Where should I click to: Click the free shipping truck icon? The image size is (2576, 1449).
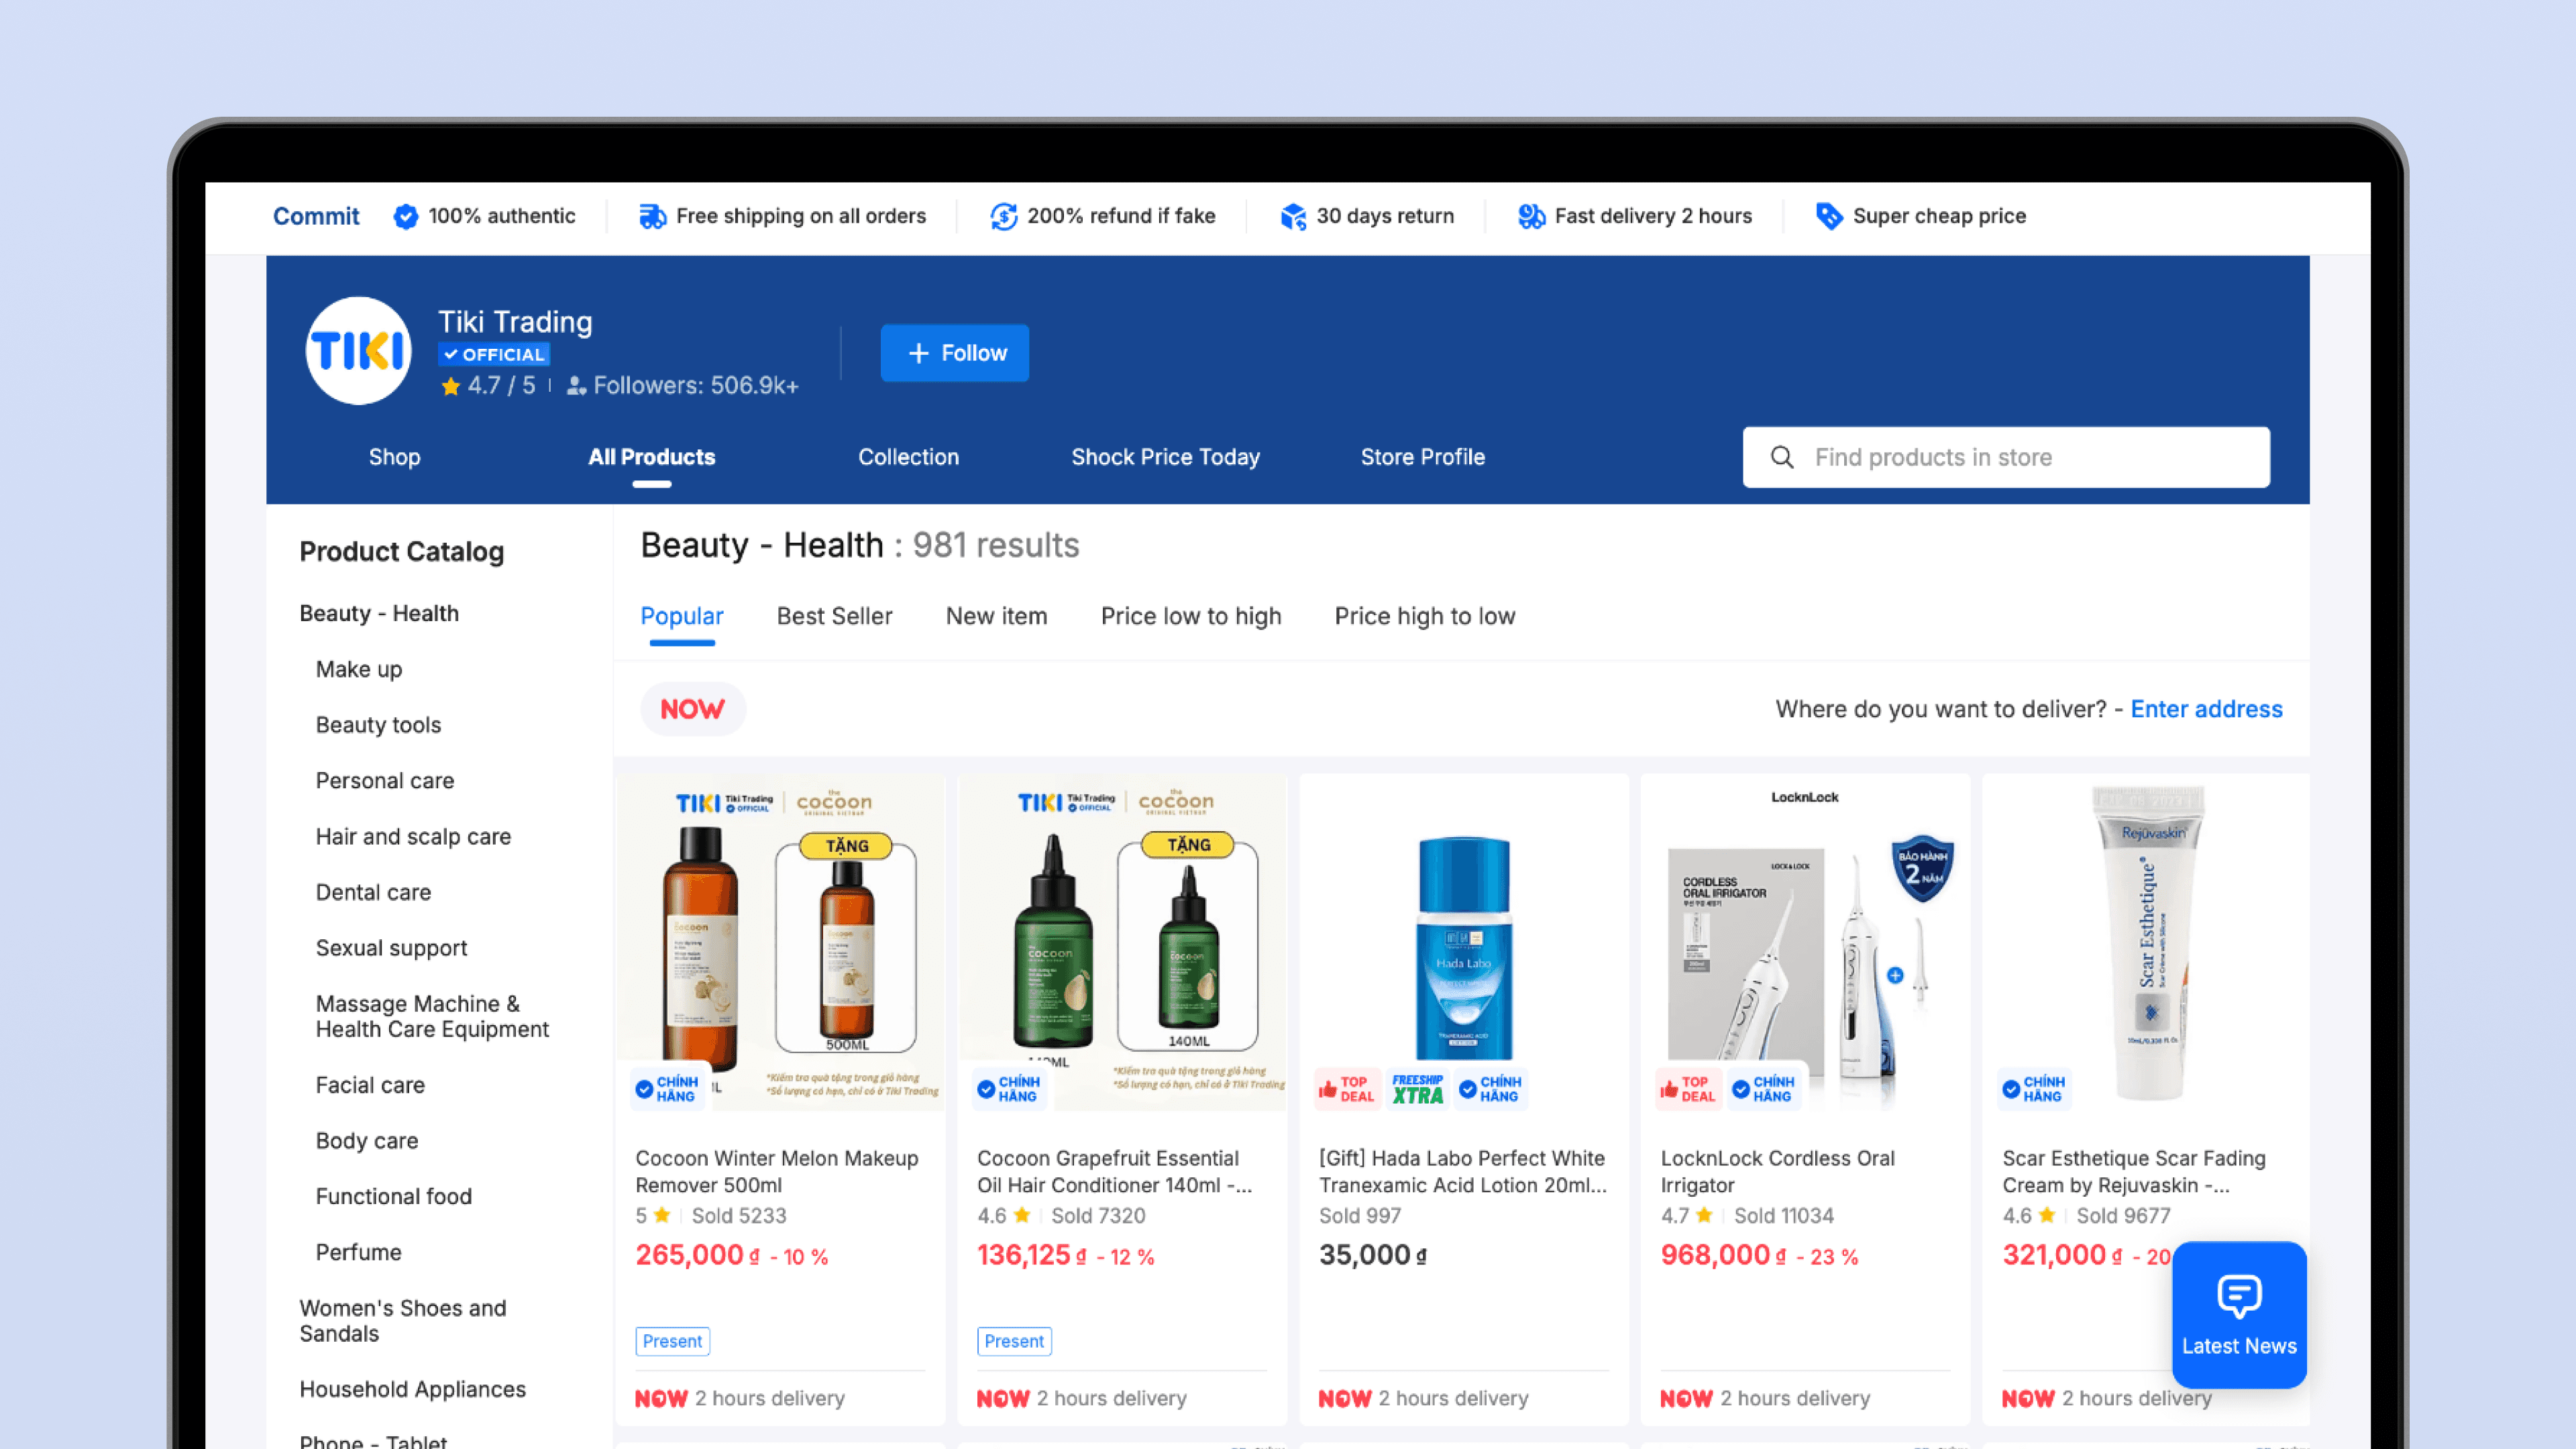[653, 216]
